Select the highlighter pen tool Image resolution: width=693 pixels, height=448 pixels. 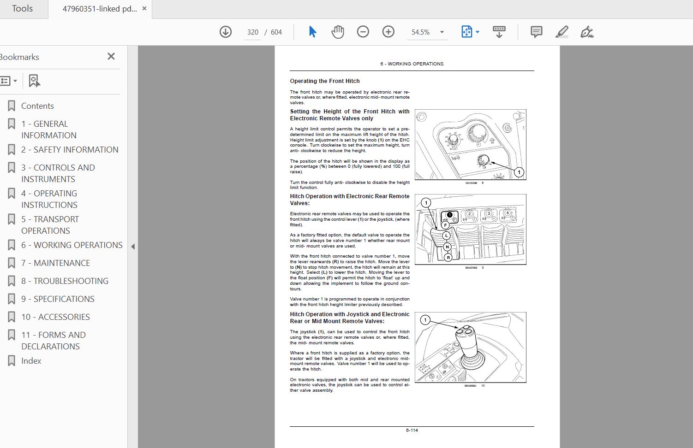pyautogui.click(x=562, y=32)
